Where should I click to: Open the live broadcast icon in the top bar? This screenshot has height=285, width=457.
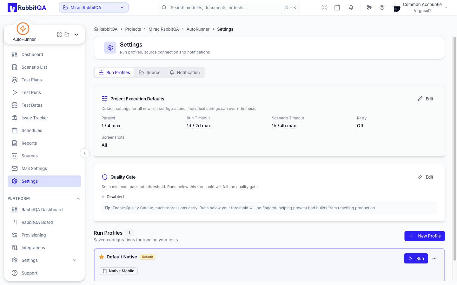click(324, 8)
